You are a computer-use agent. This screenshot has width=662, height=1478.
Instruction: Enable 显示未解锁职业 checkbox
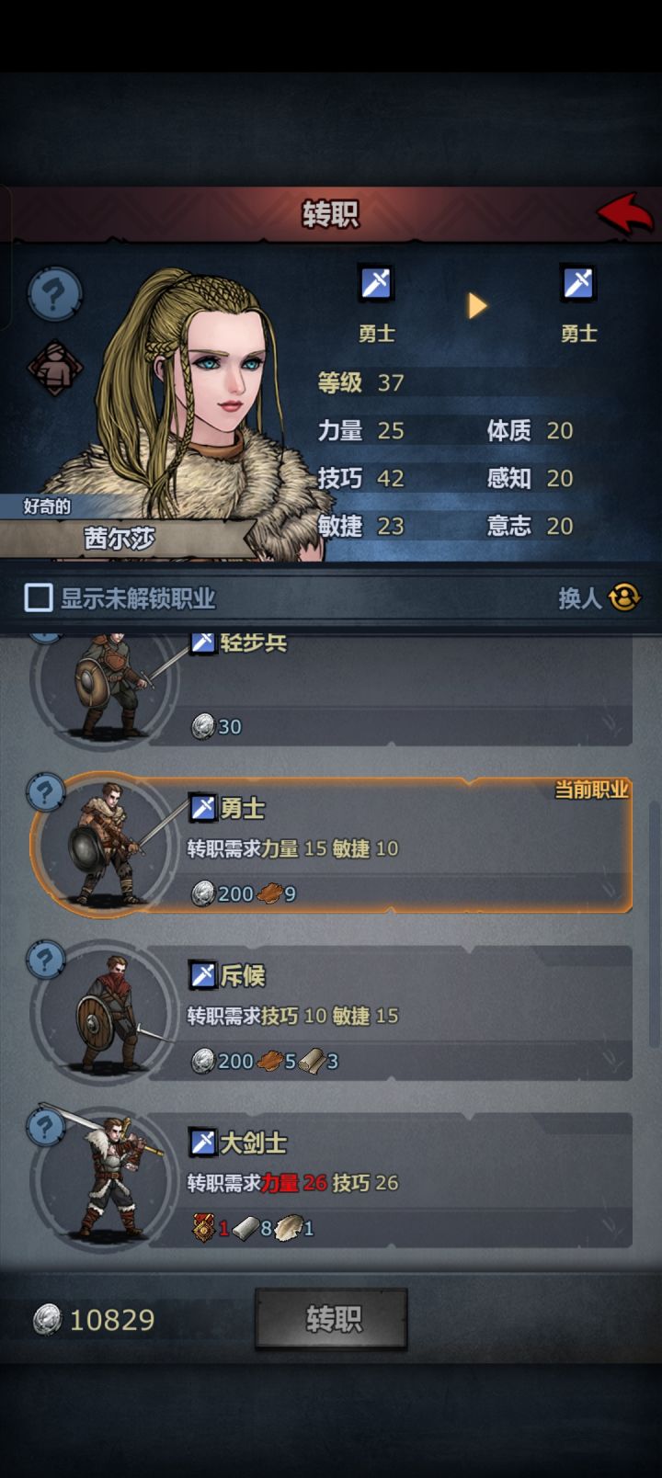(x=39, y=598)
